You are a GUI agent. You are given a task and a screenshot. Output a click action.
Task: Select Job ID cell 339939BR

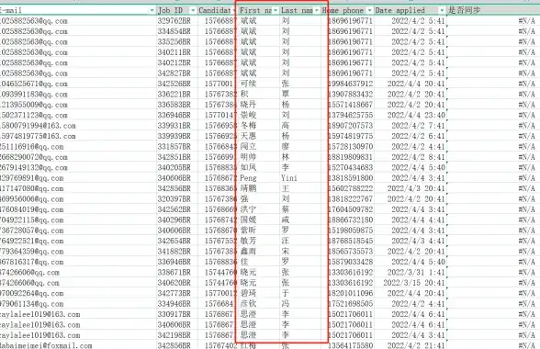click(x=174, y=136)
